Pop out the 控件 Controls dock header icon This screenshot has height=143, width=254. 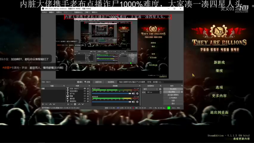[x=182, y=86]
